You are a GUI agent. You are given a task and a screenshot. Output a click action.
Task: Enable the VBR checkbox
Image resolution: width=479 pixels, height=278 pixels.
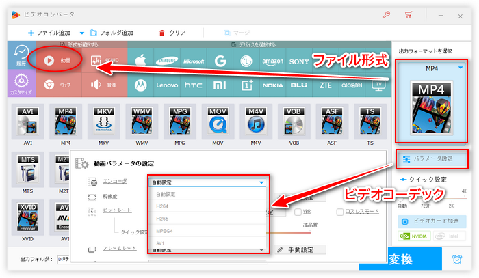(x=298, y=212)
